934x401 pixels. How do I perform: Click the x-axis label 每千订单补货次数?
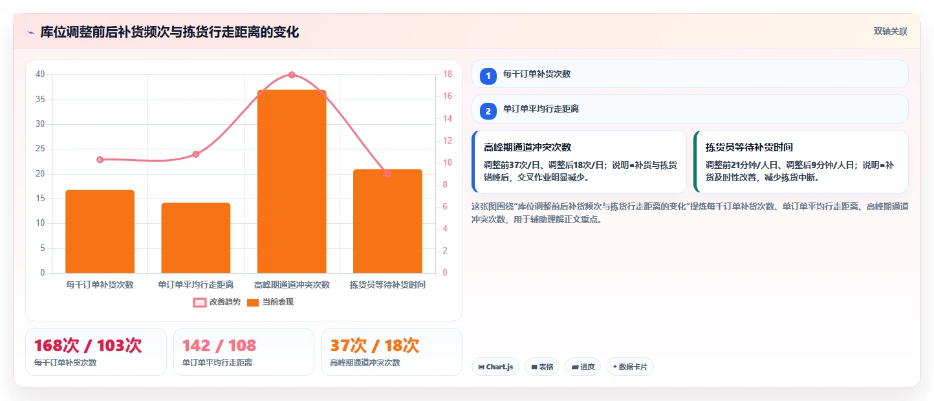(x=100, y=285)
